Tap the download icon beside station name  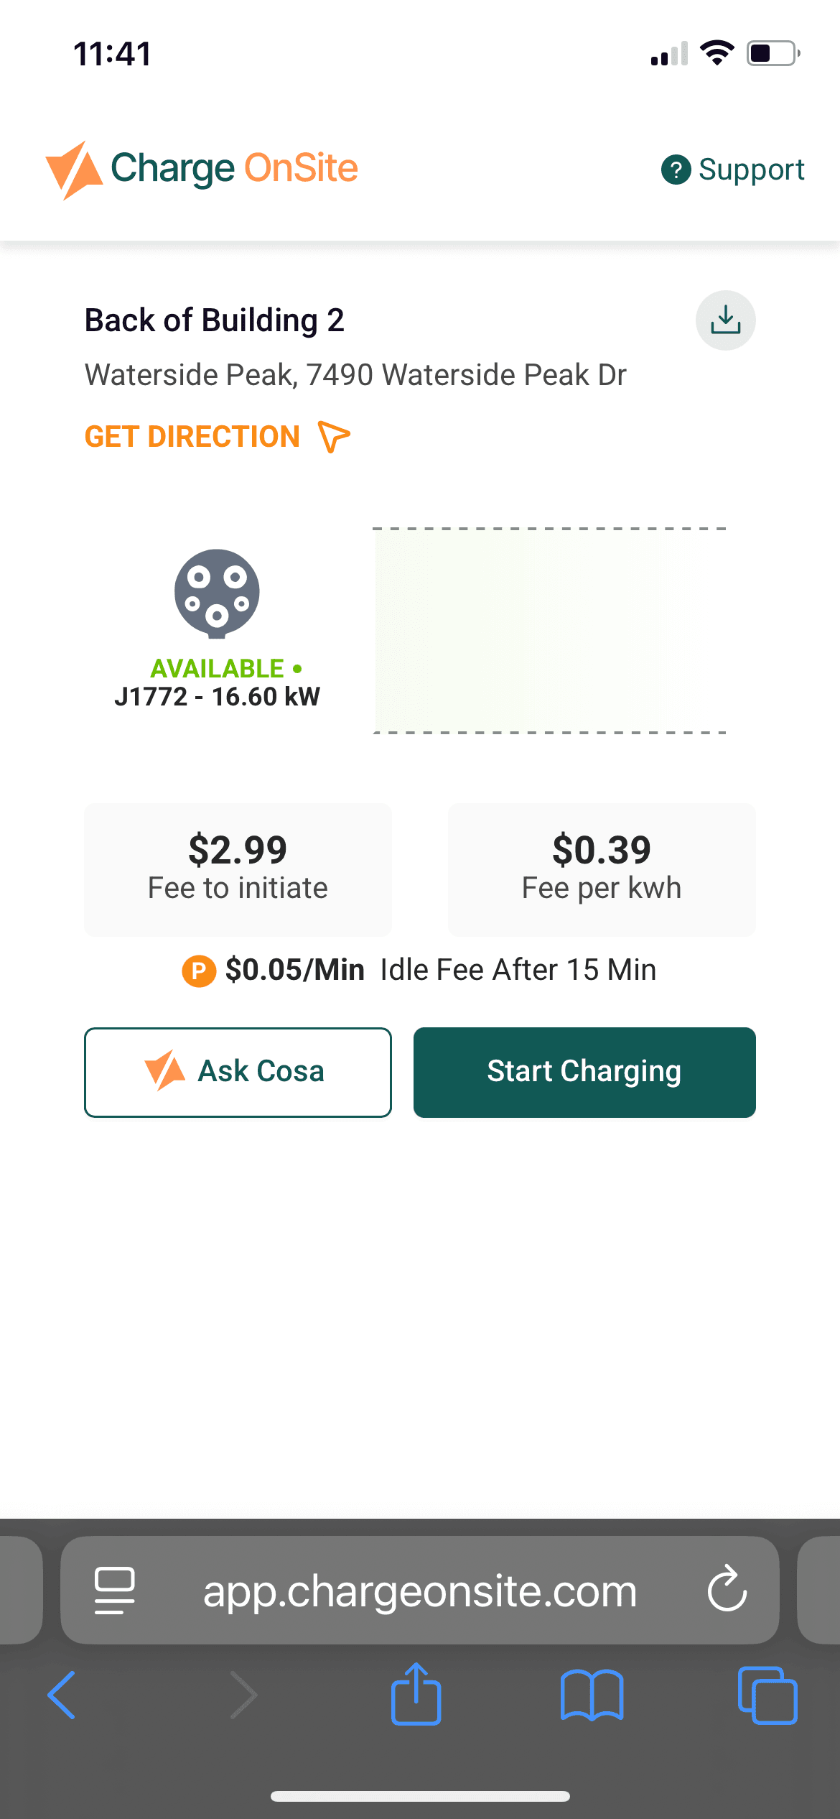coord(725,320)
